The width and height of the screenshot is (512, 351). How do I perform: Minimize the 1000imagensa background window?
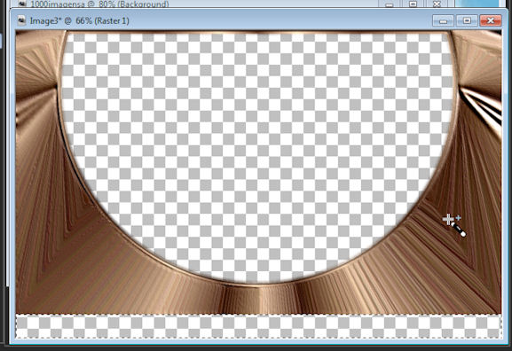(390, 4)
